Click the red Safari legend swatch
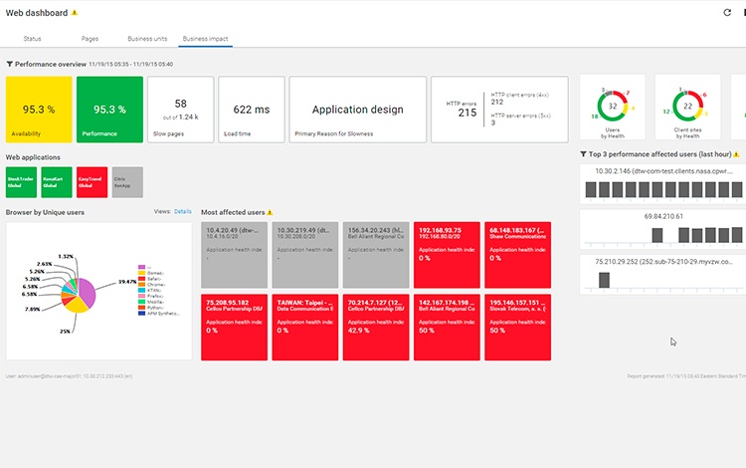Viewport: 746px width, 468px height. click(141, 279)
